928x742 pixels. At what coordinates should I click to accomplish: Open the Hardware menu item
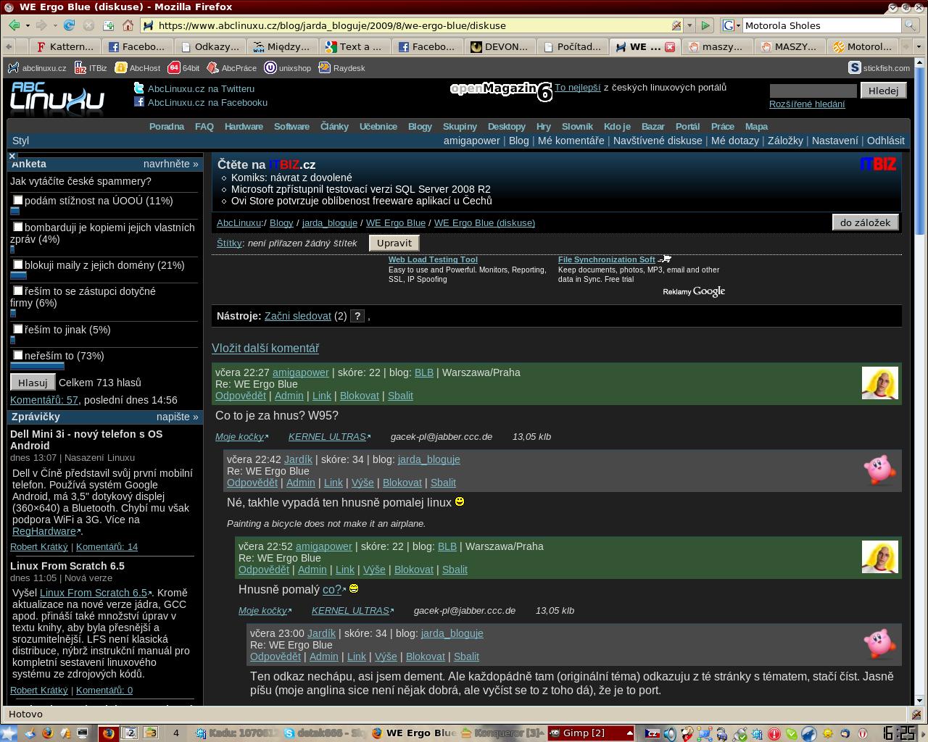coord(244,126)
